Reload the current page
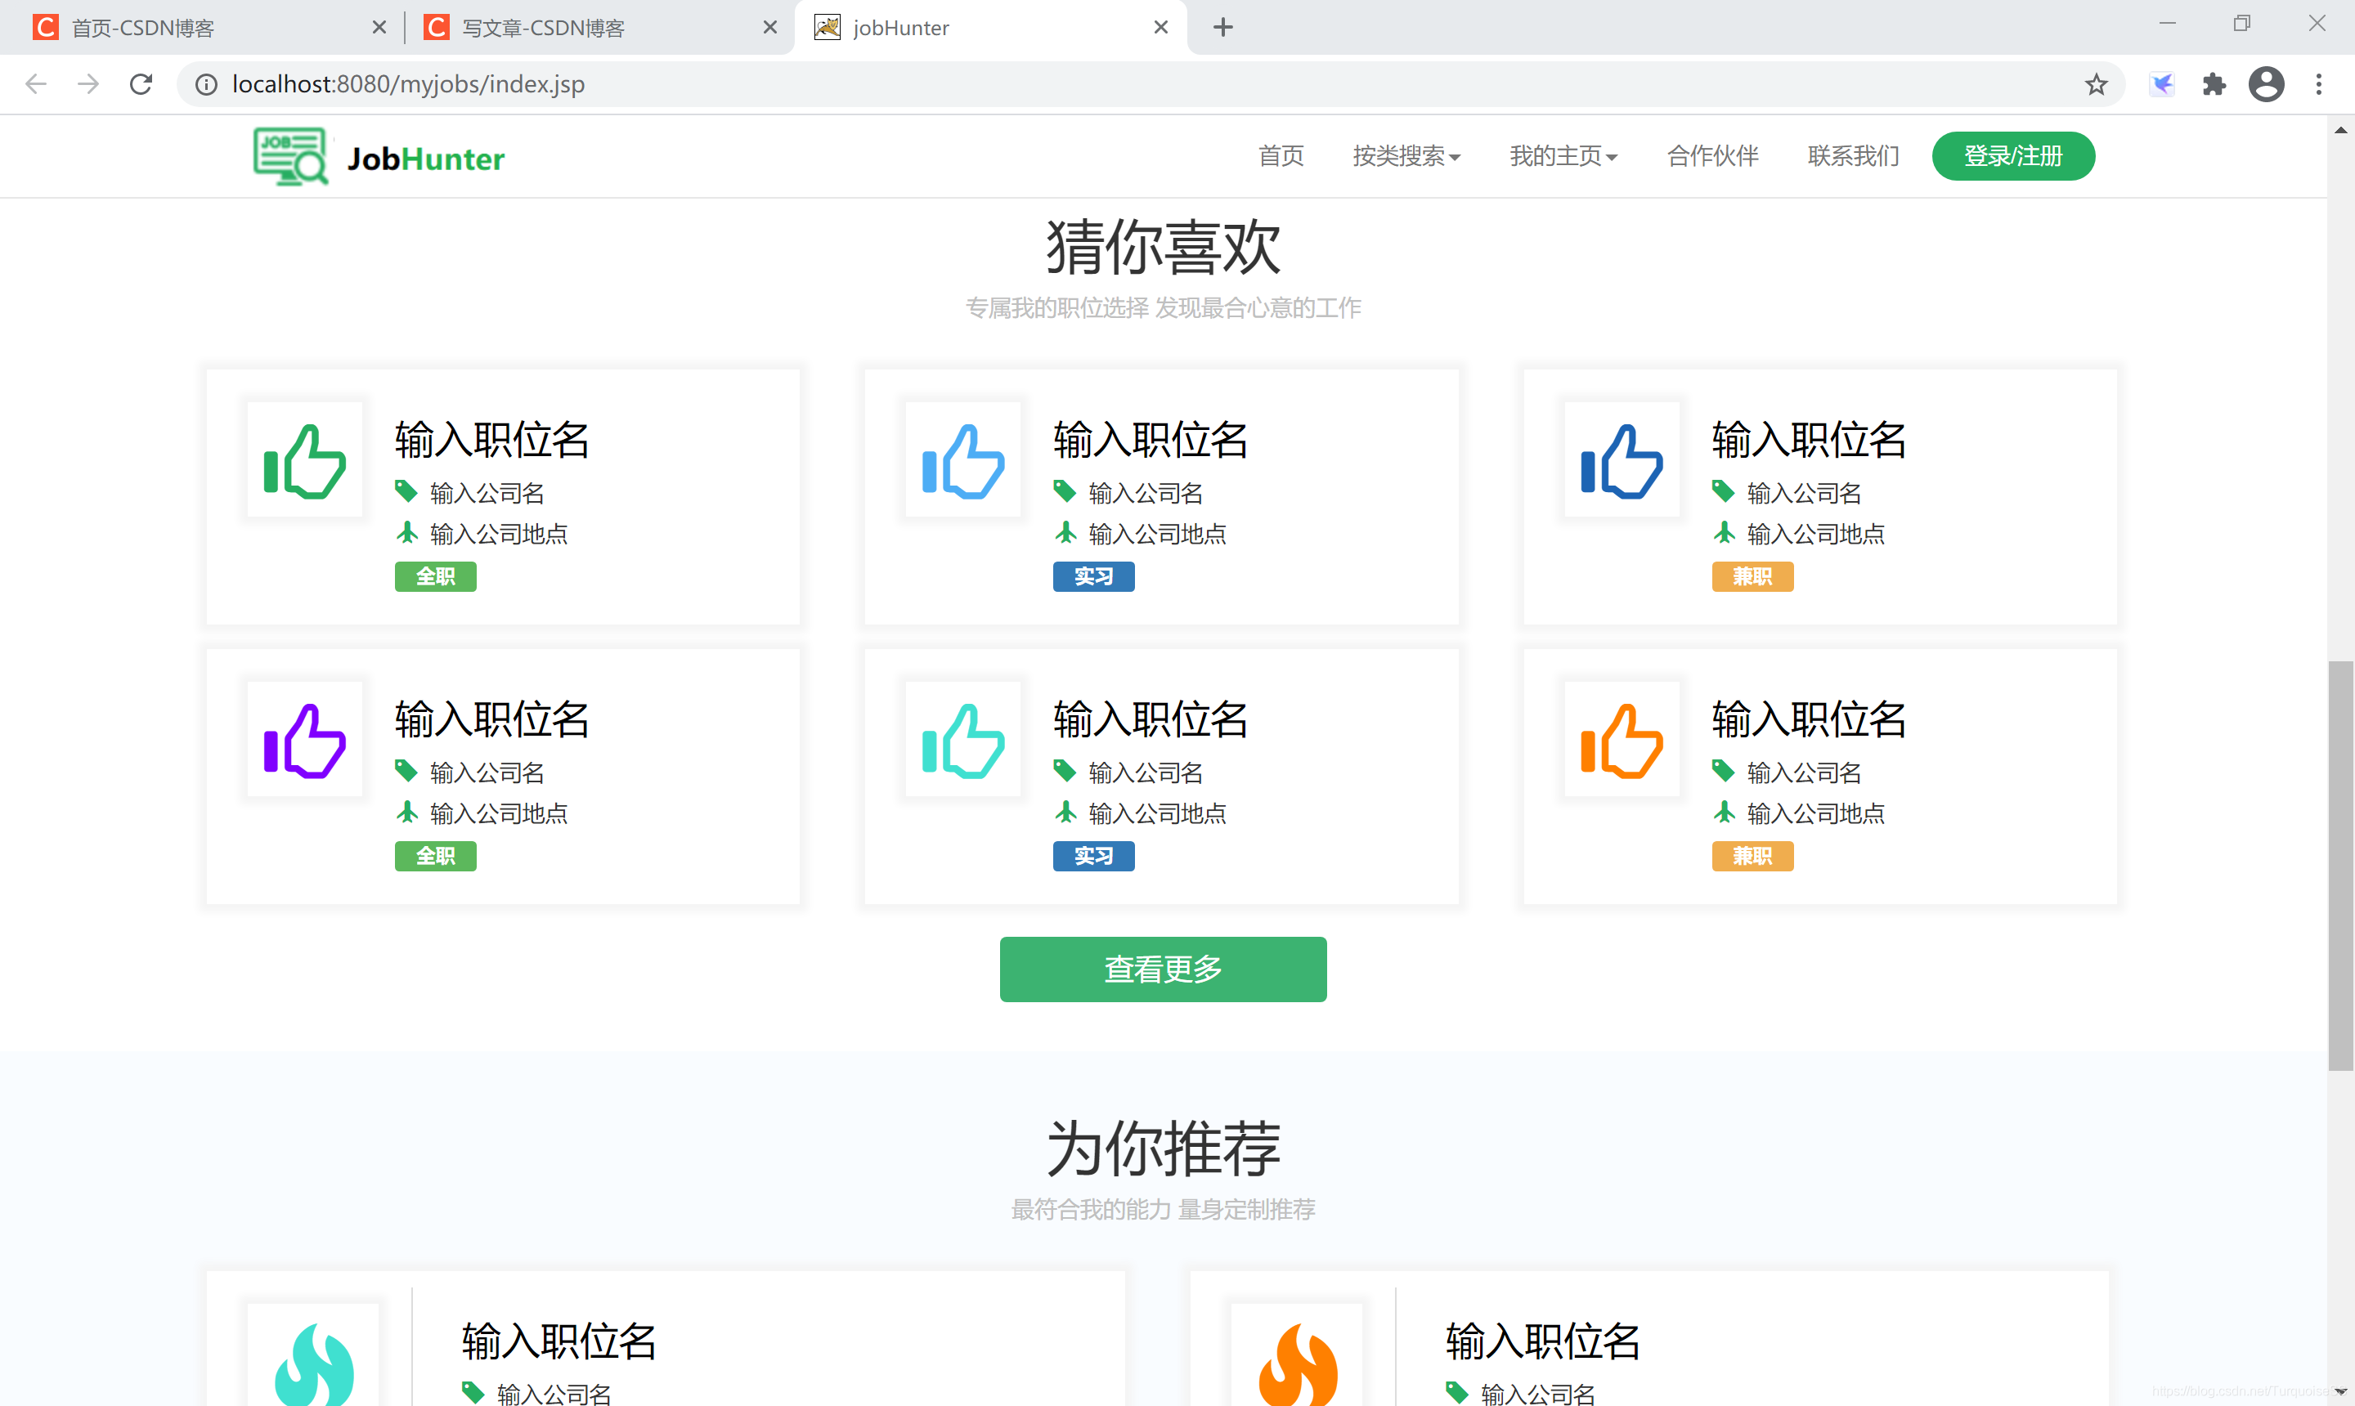This screenshot has width=2355, height=1406. coord(141,84)
